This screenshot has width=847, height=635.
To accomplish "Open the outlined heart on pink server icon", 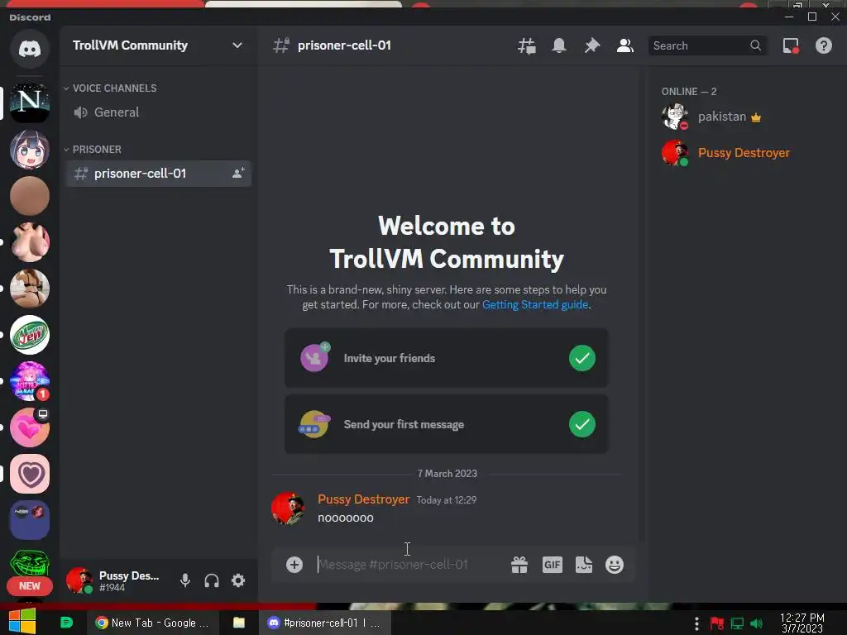I will 30,474.
